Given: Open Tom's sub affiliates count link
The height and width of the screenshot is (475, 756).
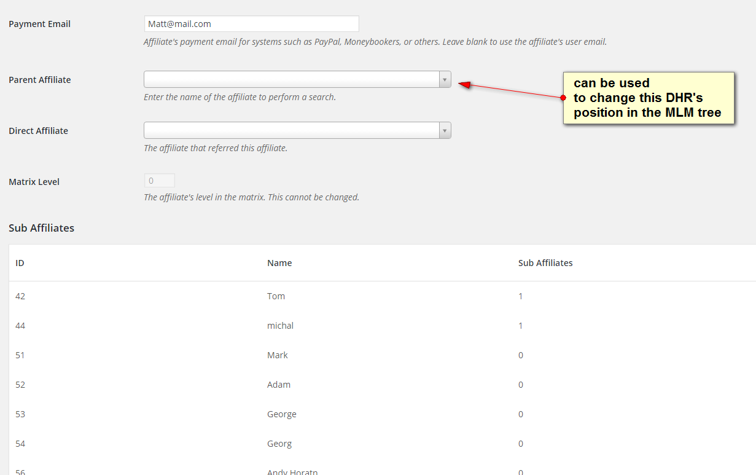Looking at the screenshot, I should (x=521, y=296).
